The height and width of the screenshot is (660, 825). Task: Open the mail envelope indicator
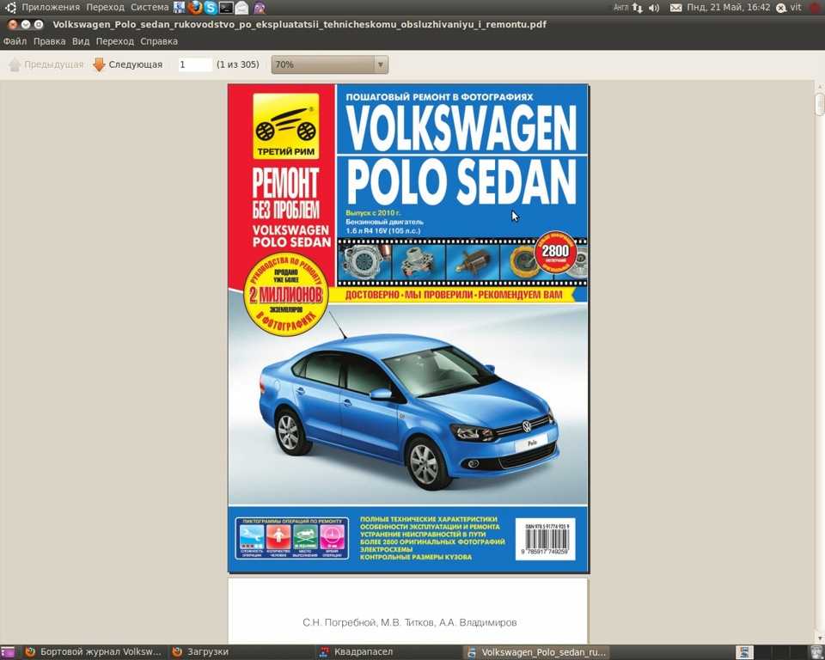675,8
